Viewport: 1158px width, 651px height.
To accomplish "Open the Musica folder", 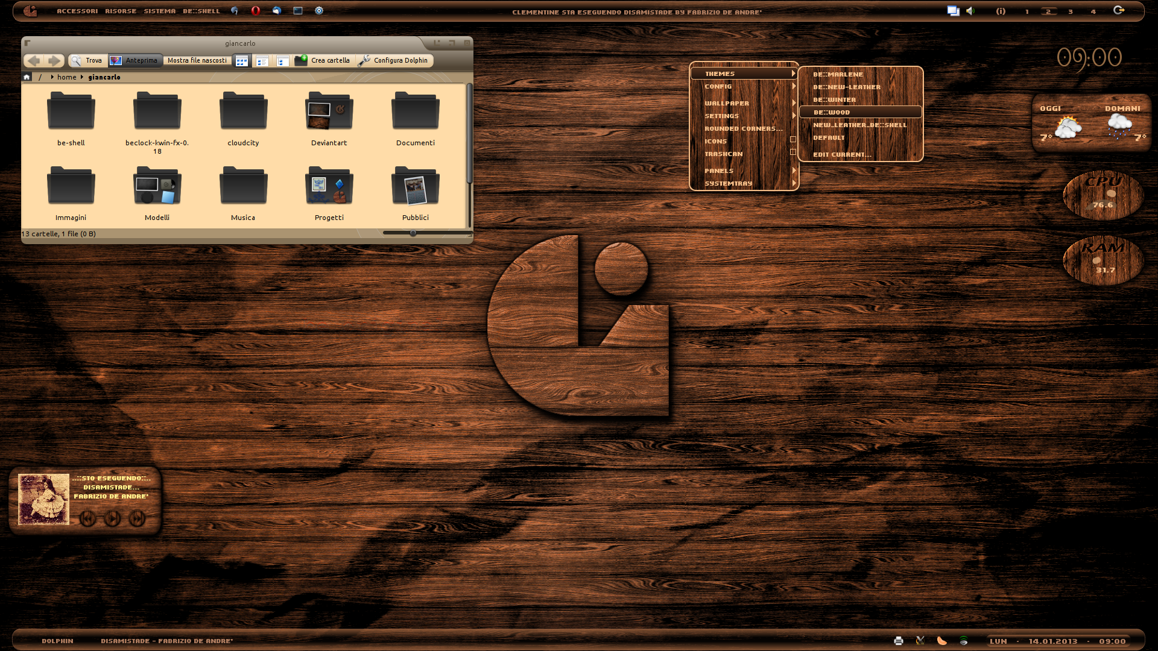I will [243, 193].
